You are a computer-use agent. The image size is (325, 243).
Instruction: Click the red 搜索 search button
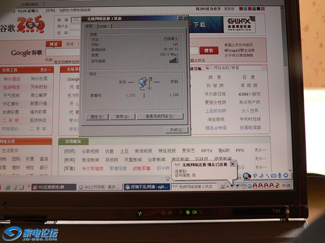click(209, 50)
